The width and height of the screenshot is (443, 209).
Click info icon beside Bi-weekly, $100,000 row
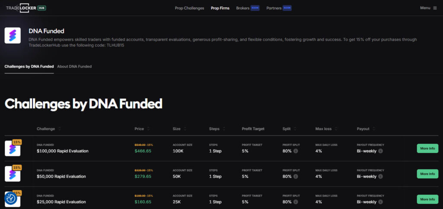coord(380,151)
